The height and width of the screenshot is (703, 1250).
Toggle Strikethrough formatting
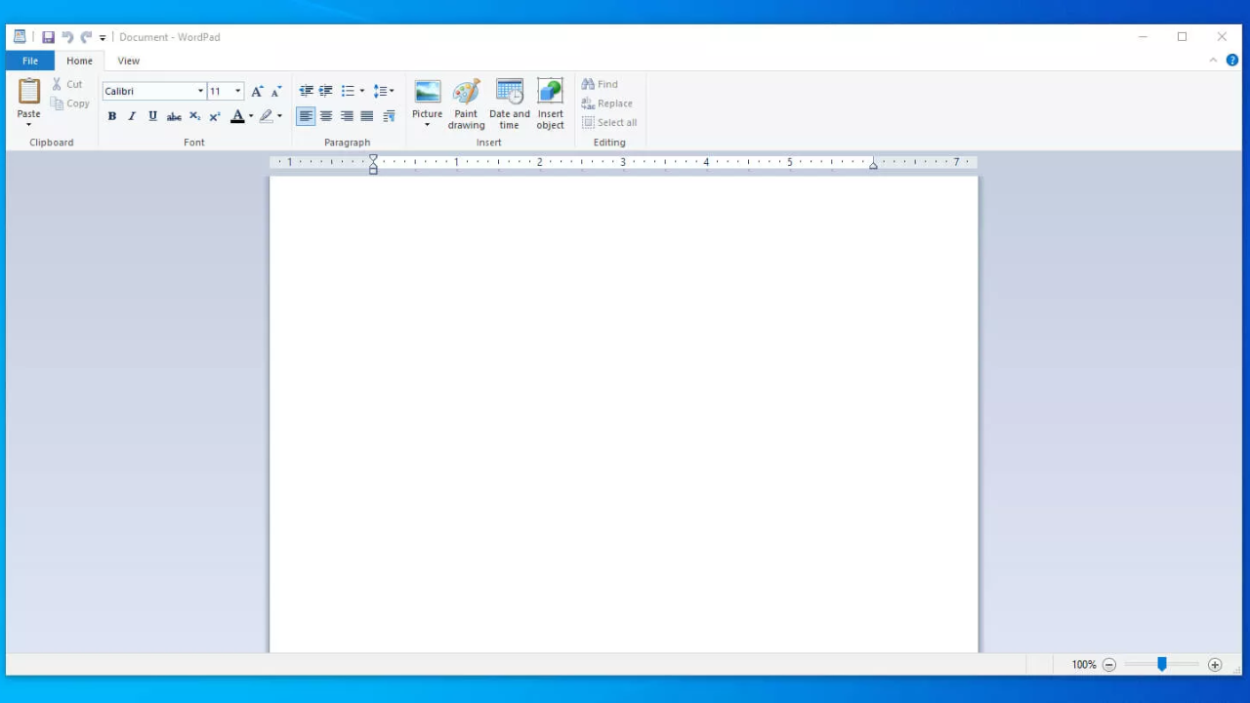(x=174, y=116)
